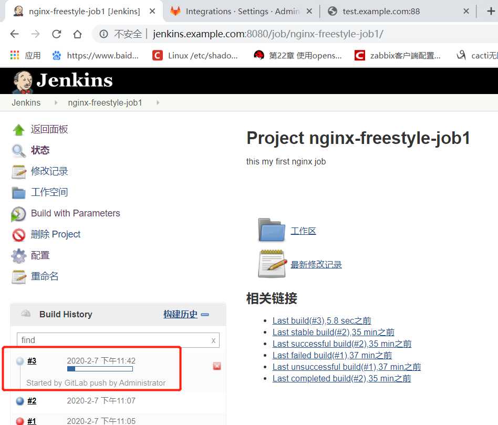This screenshot has width=498, height=425.
Task: Click the browser home icon
Action: [x=78, y=34]
